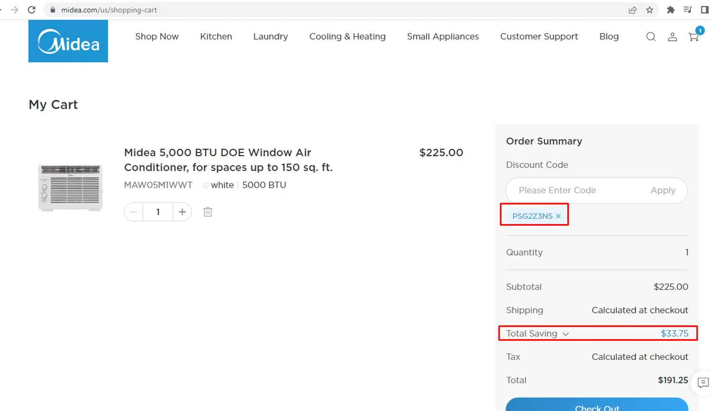This screenshot has height=411, width=711.
Task: Bookmark this page with star icon
Action: click(x=649, y=9)
